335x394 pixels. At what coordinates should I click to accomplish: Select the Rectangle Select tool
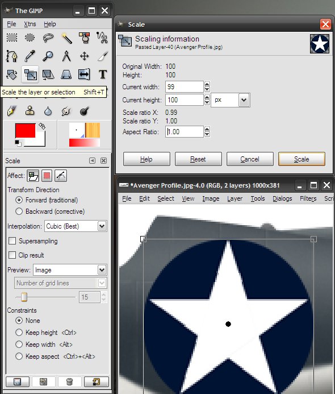(x=12, y=38)
